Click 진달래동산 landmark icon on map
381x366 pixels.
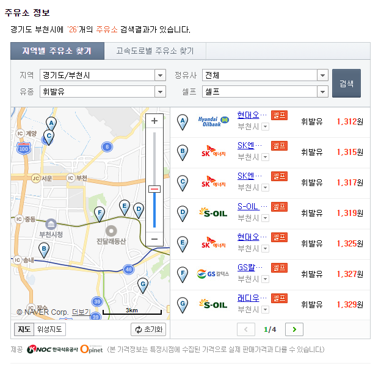[x=111, y=231]
